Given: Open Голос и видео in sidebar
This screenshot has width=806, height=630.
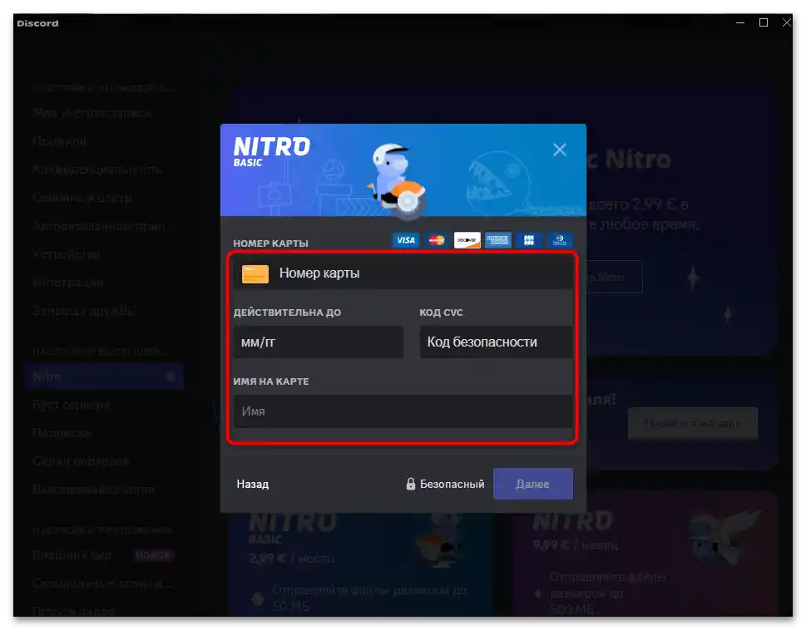Looking at the screenshot, I should click(x=73, y=611).
